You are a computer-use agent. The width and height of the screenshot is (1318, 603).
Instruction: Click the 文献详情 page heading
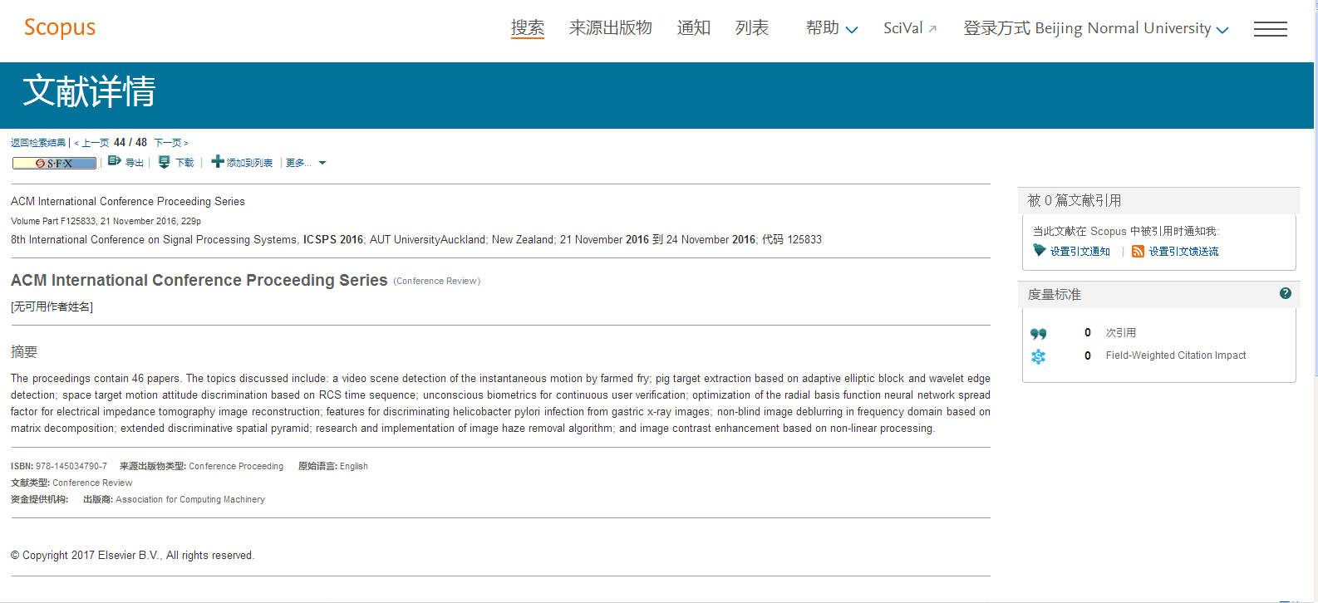(x=89, y=91)
